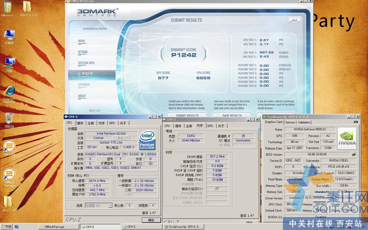The width and height of the screenshot is (368, 230).
Task: Click bus speed value 445.7 MHz
Action: click(97, 190)
